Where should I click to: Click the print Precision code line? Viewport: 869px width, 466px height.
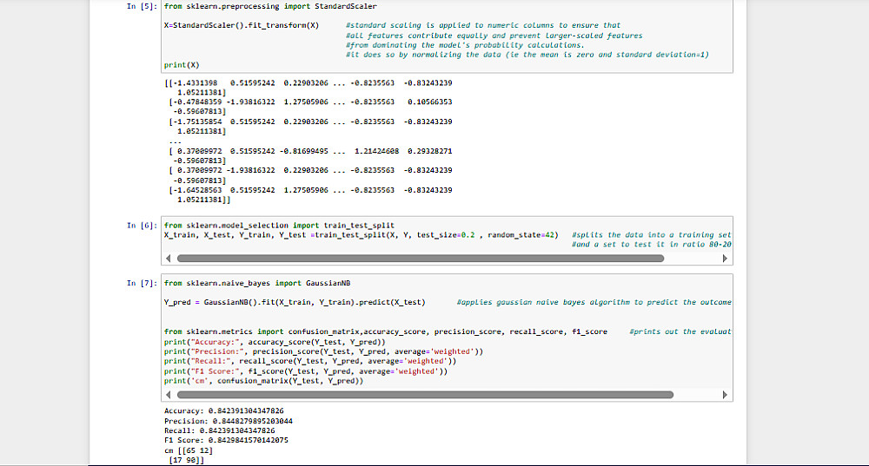click(x=323, y=351)
